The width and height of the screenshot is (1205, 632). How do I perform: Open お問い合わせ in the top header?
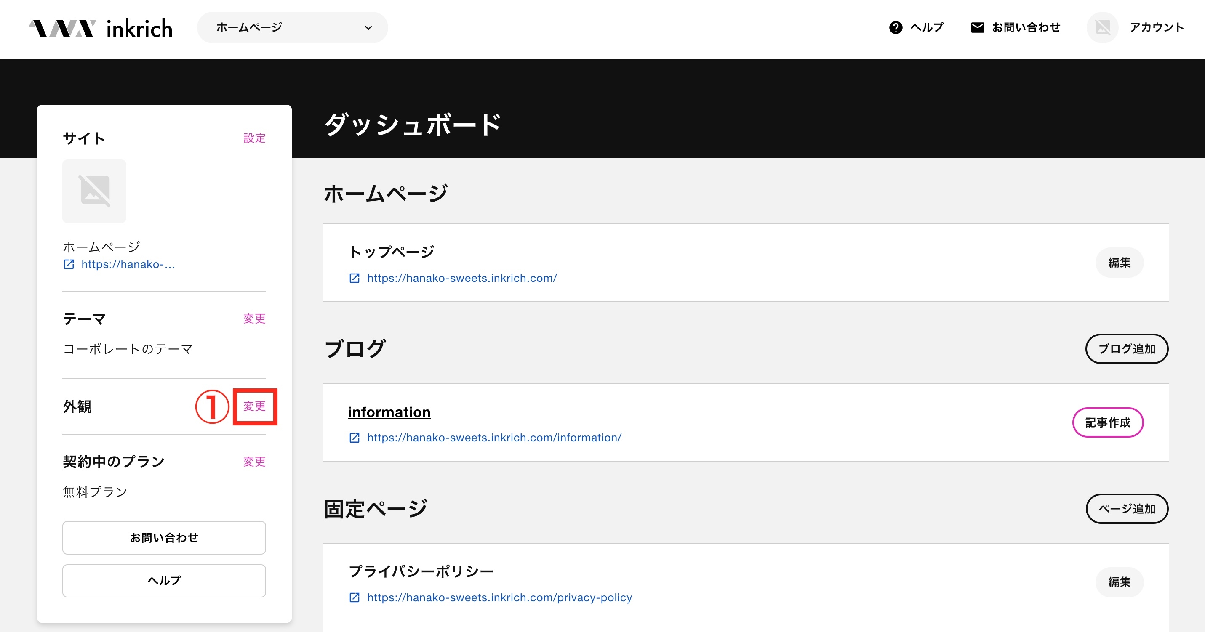[x=1026, y=28]
